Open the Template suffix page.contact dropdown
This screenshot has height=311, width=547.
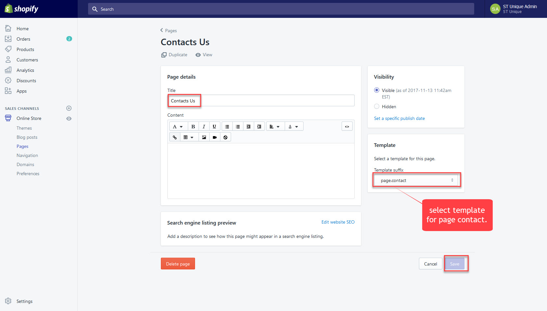click(416, 180)
